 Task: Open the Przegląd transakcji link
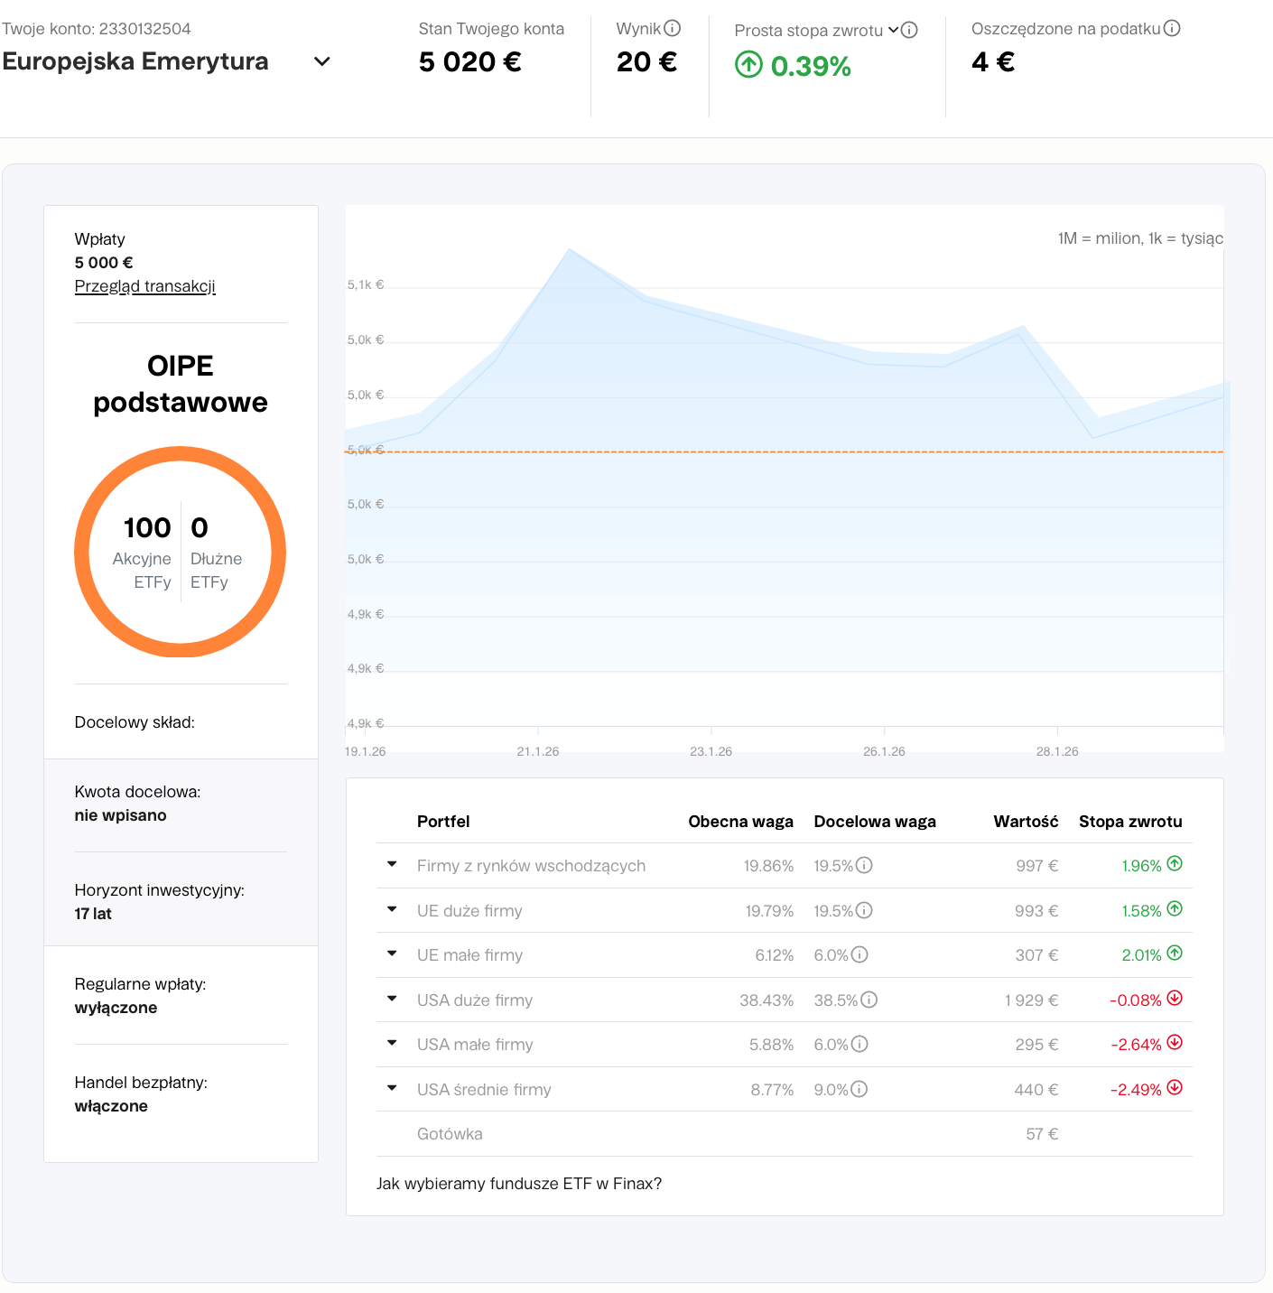(x=144, y=286)
